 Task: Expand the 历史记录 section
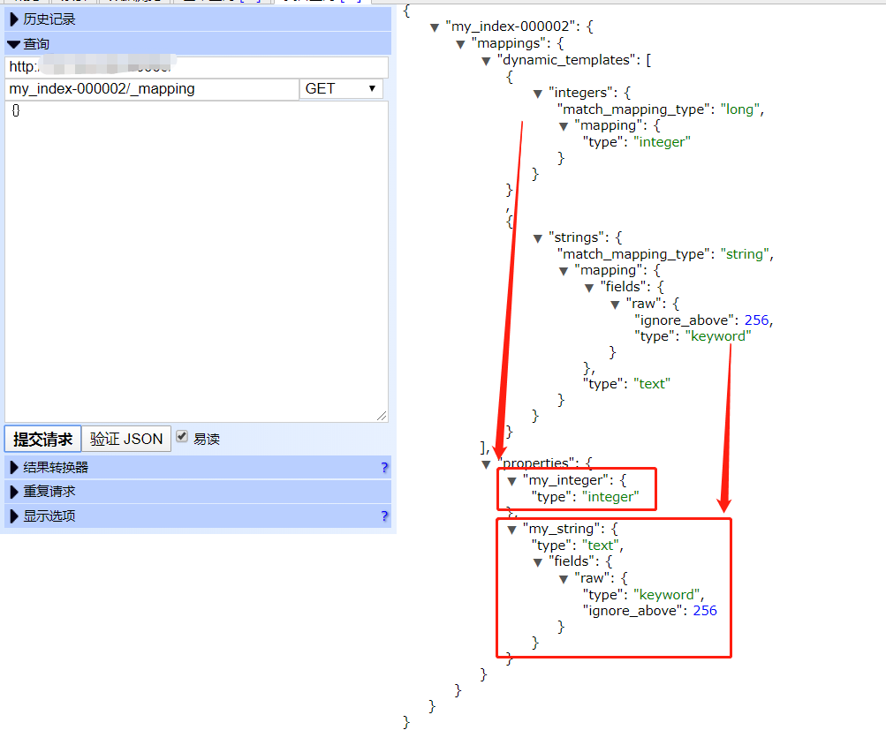click(198, 19)
